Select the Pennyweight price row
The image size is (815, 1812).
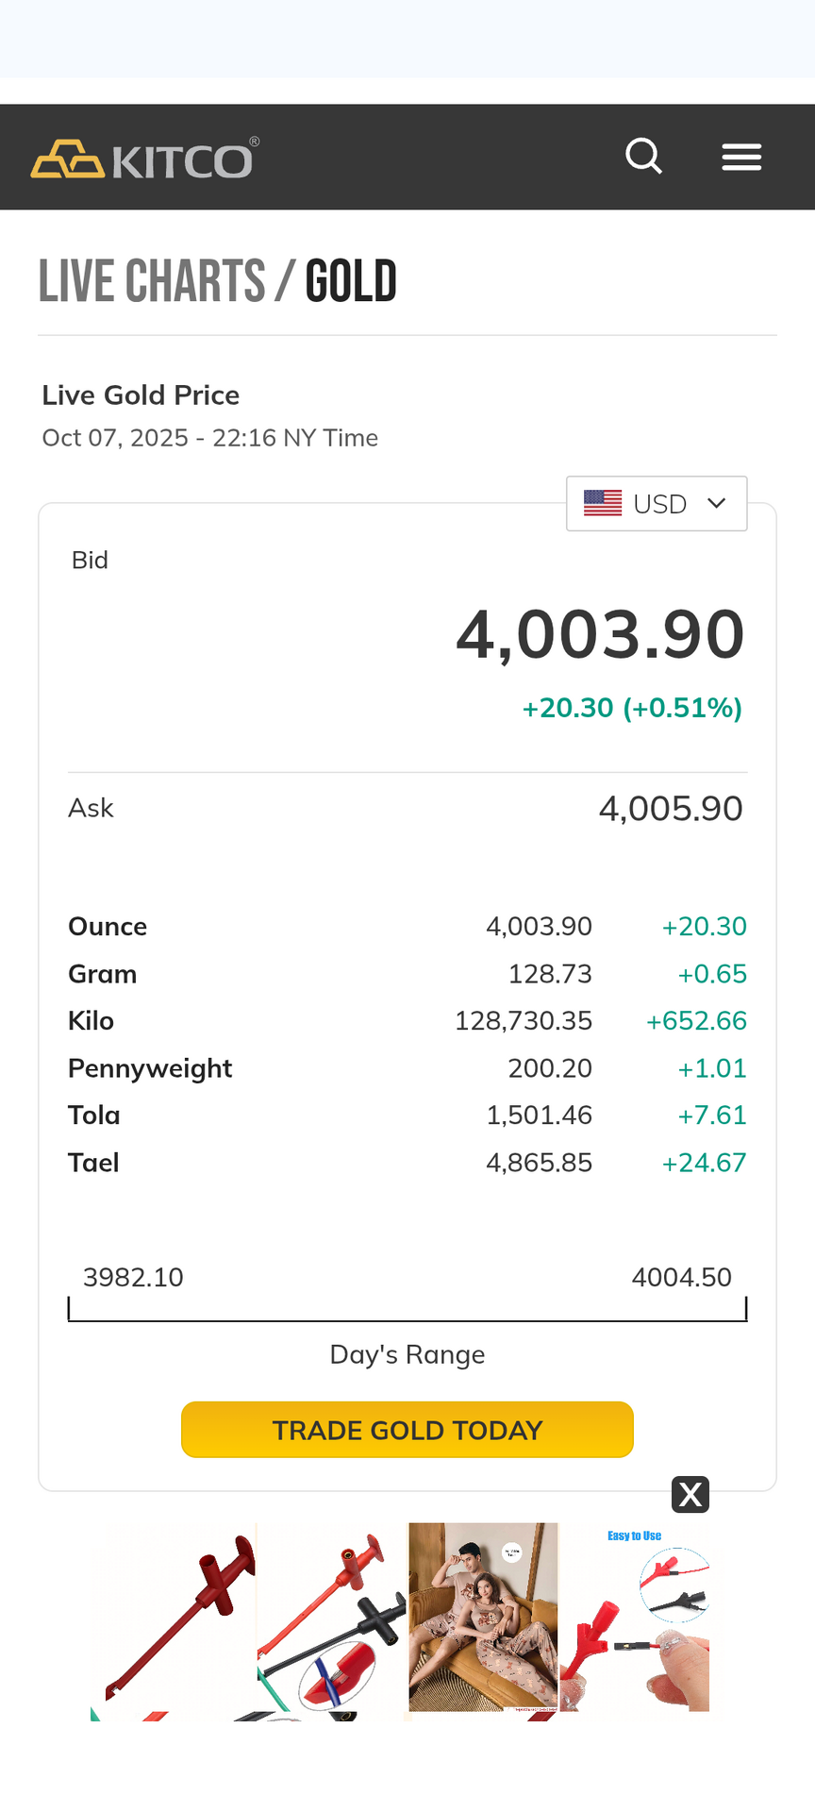(407, 1068)
